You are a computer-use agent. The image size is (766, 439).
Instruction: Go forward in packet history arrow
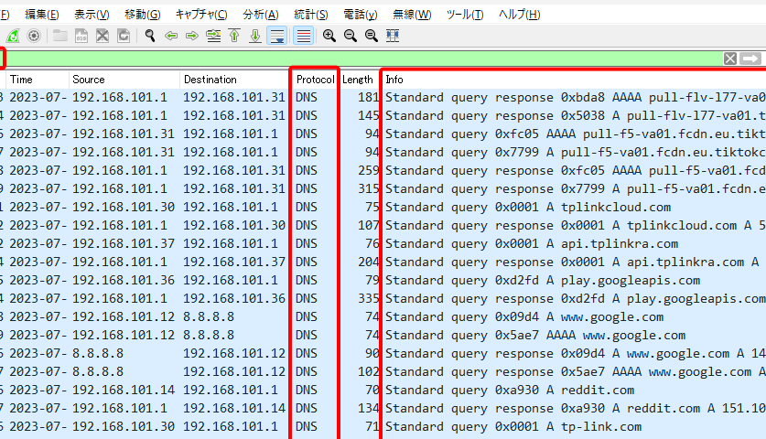192,36
